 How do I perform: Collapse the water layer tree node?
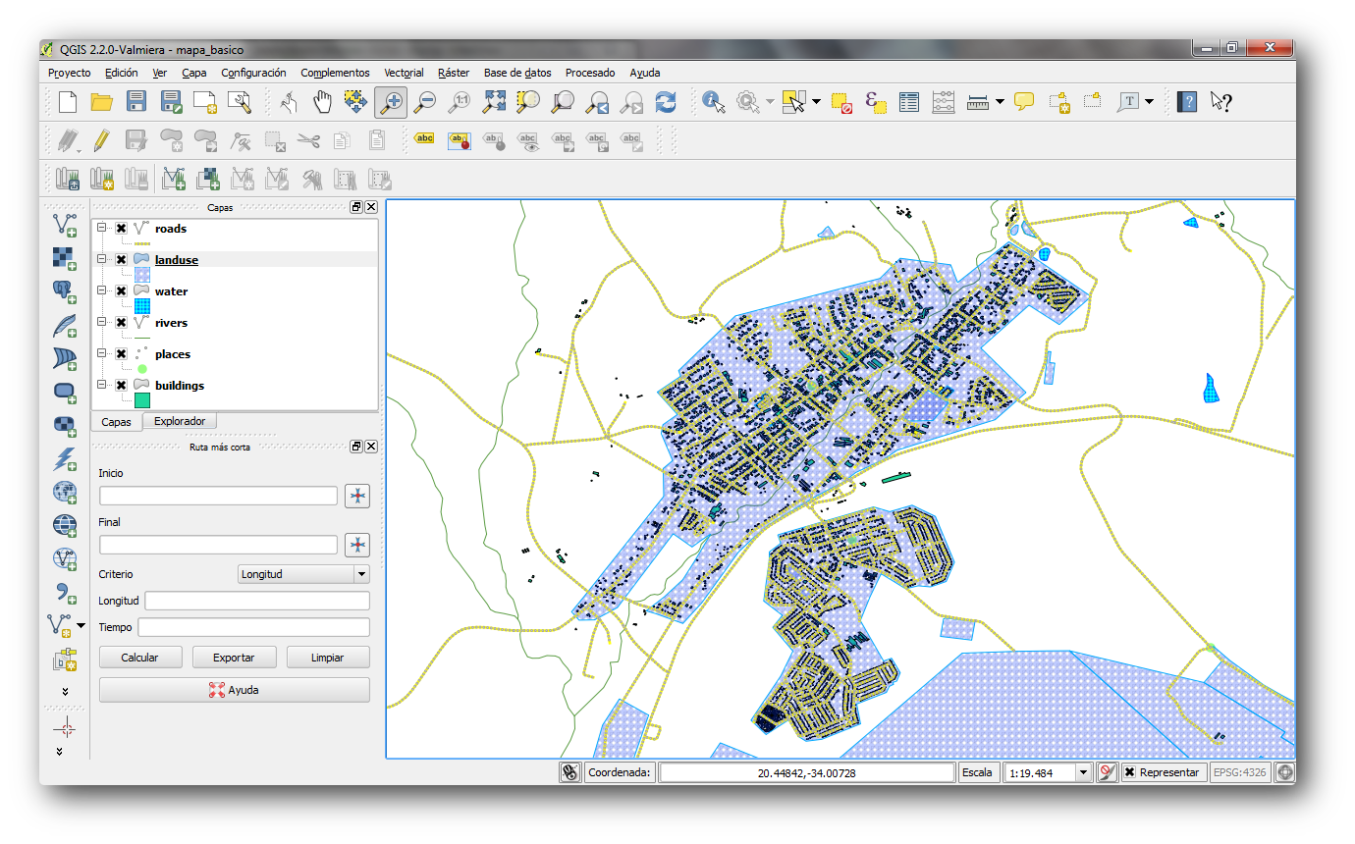pyautogui.click(x=101, y=291)
